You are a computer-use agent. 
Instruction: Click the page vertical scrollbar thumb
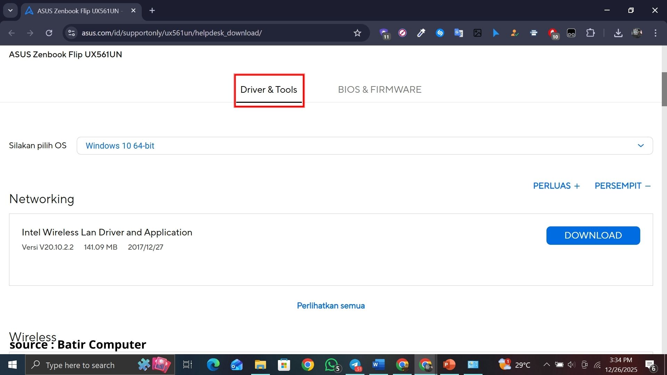point(664,89)
